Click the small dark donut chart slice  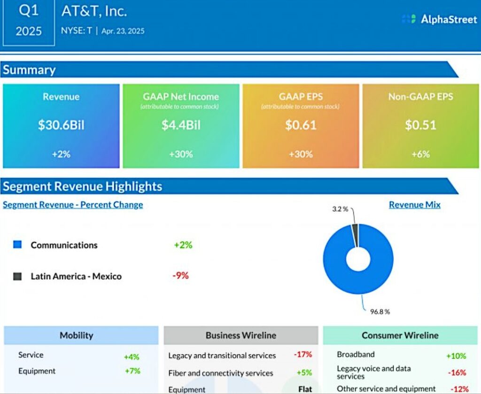(355, 235)
